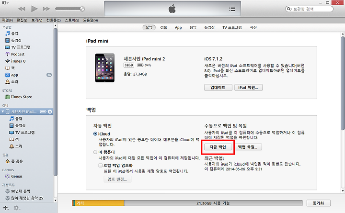Click the volume slider
345x213 pixels.
pos(70,9)
